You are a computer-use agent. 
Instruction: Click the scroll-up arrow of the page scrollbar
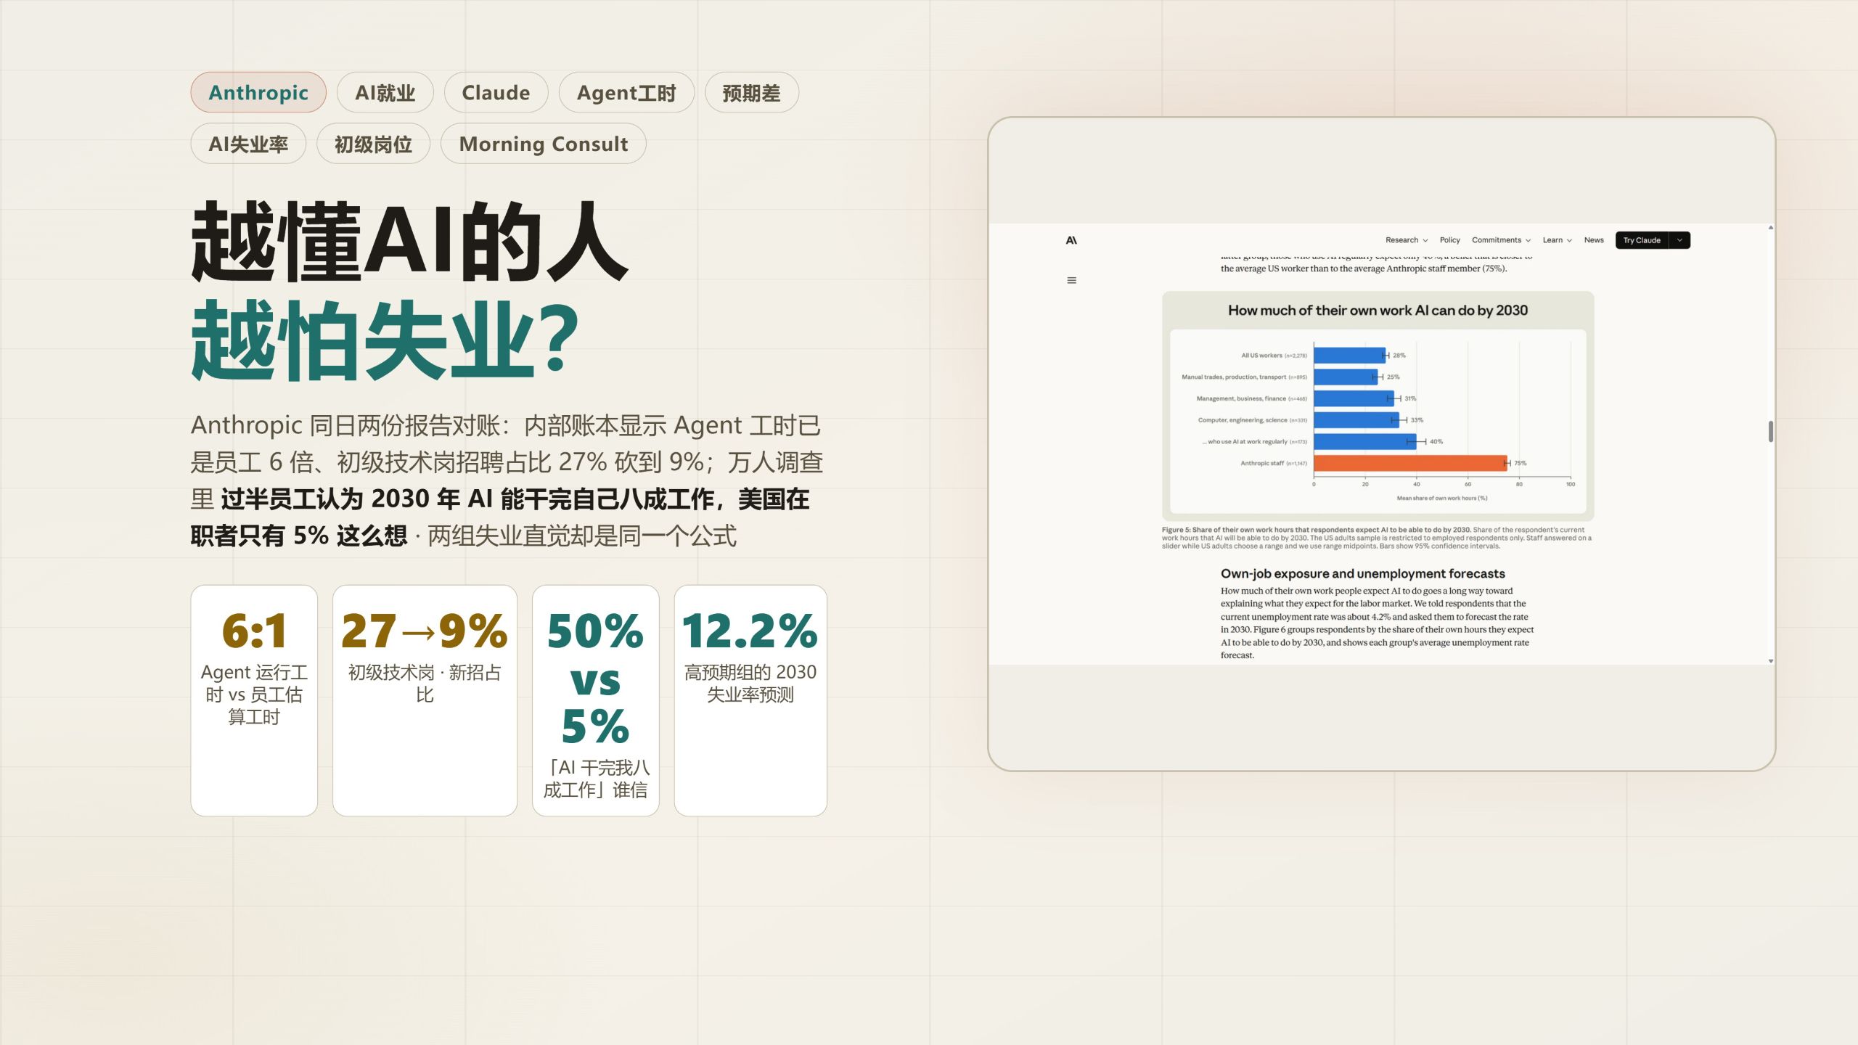1771,228
